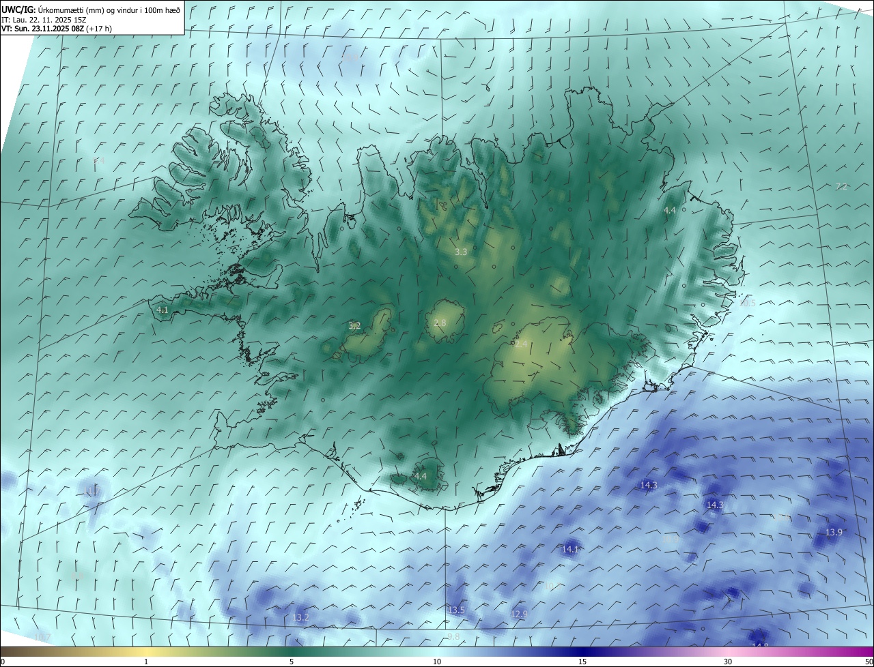Image resolution: width=874 pixels, height=667 pixels.
Task: Click the 2.8 value on the central glacier
Action: click(x=440, y=323)
